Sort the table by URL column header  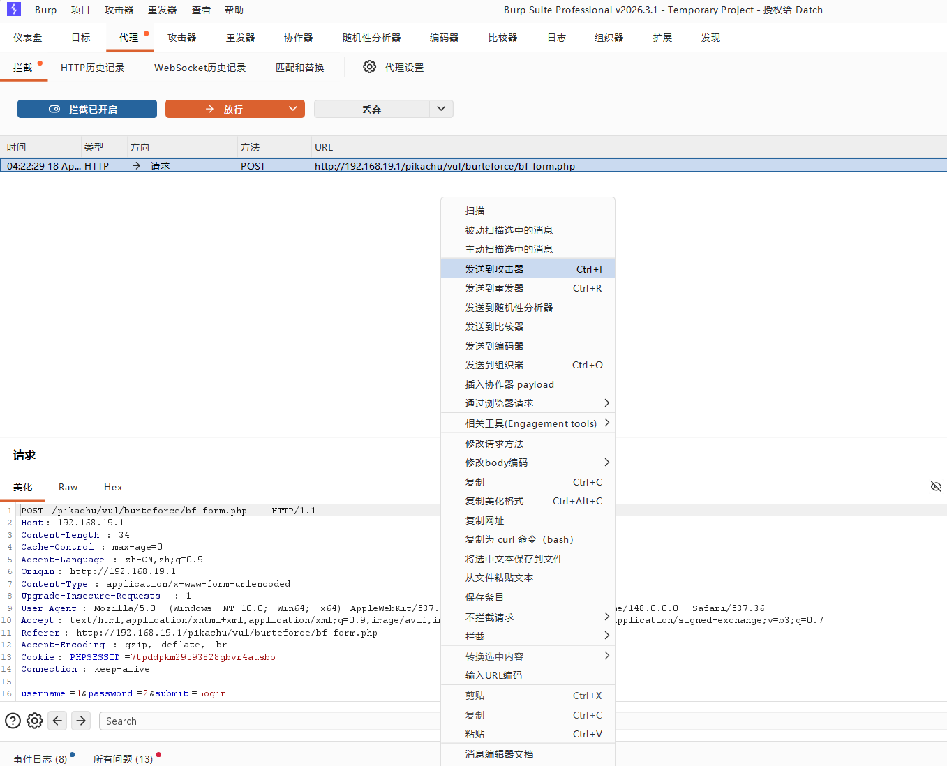[628, 147]
